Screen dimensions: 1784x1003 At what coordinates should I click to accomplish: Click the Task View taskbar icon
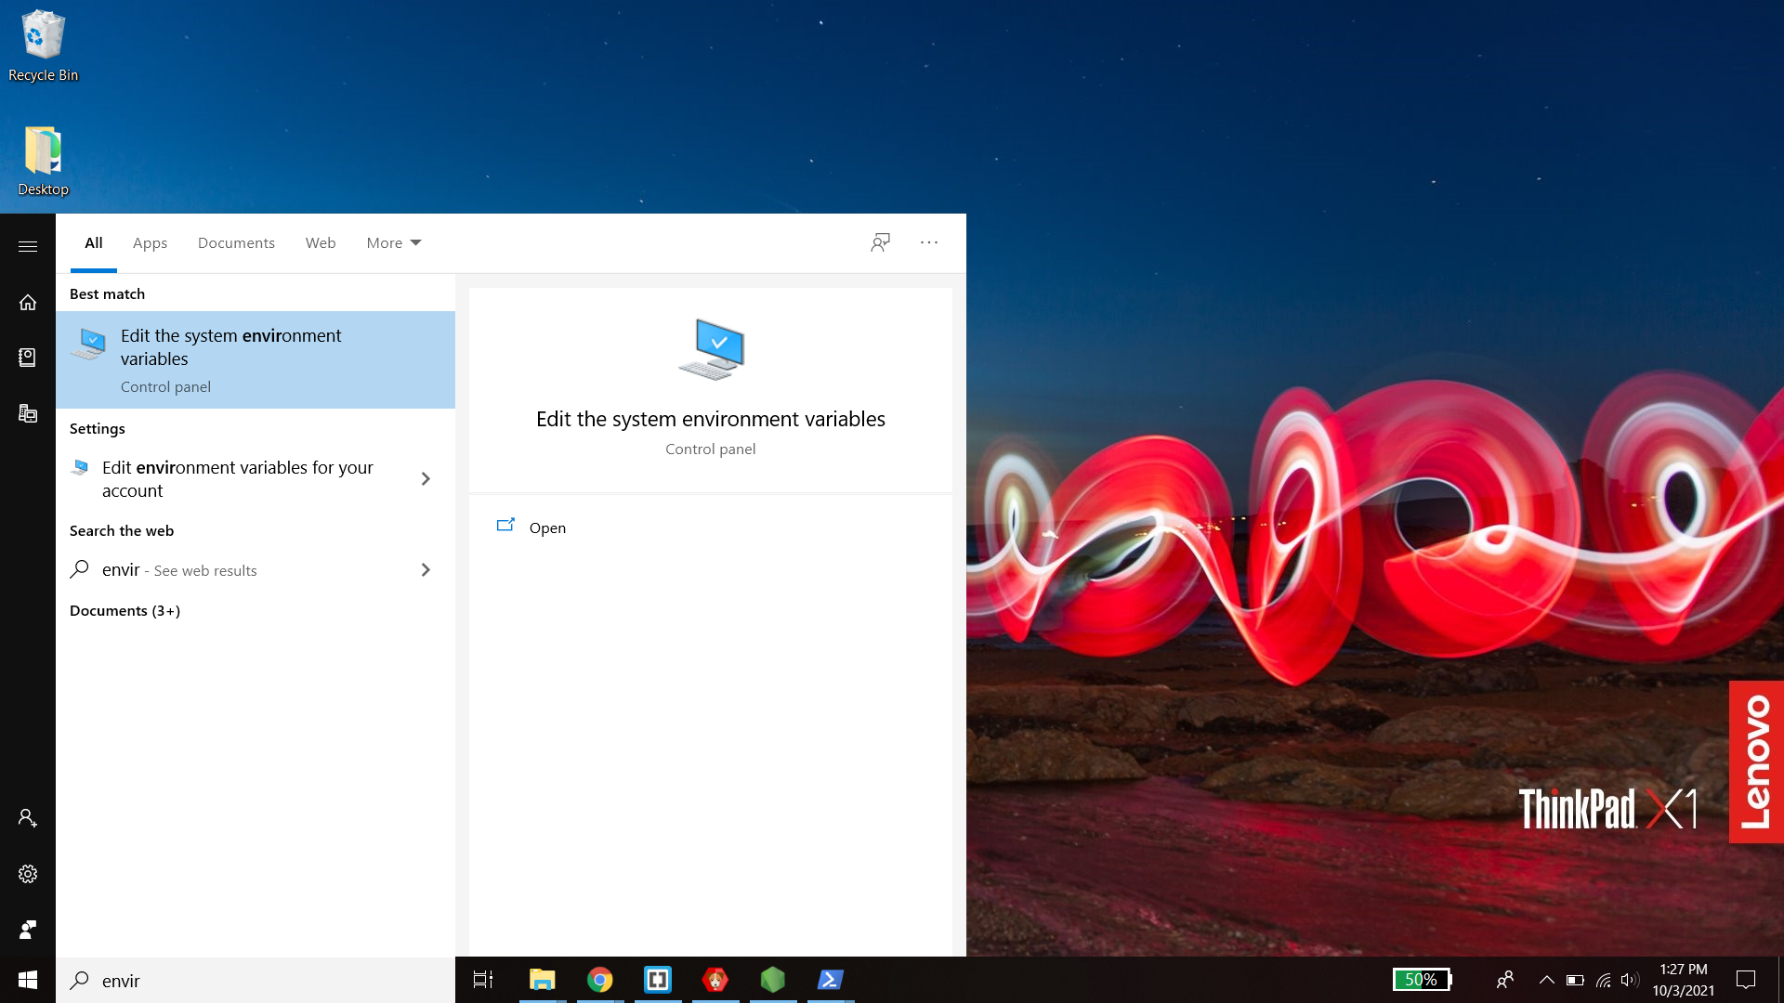pyautogui.click(x=483, y=980)
